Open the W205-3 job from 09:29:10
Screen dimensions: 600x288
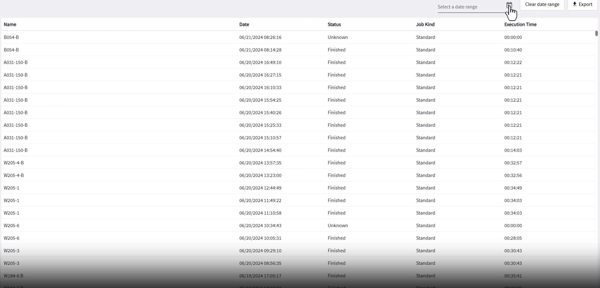click(12, 251)
